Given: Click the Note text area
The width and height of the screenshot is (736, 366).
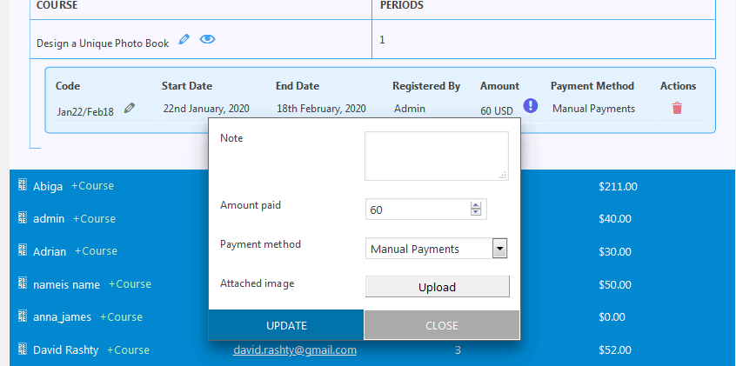Looking at the screenshot, I should point(436,156).
